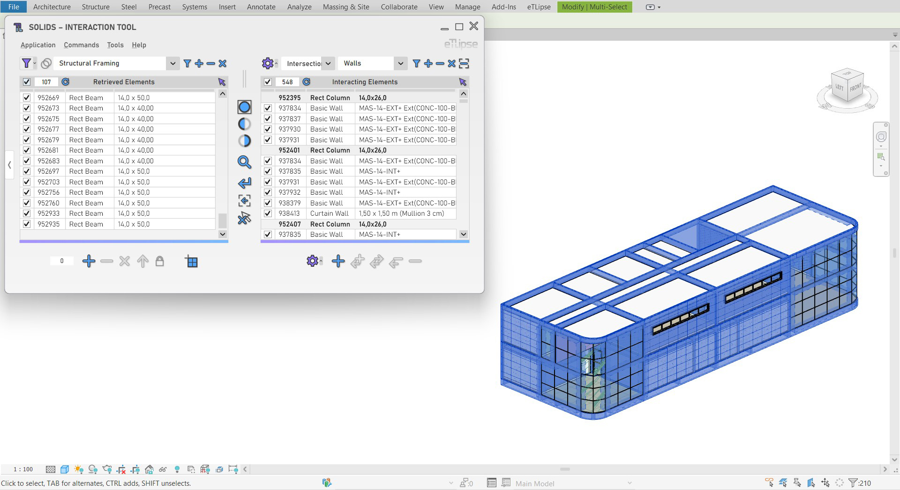
Task: Click the table grid icon below retrieved list
Action: pos(191,262)
